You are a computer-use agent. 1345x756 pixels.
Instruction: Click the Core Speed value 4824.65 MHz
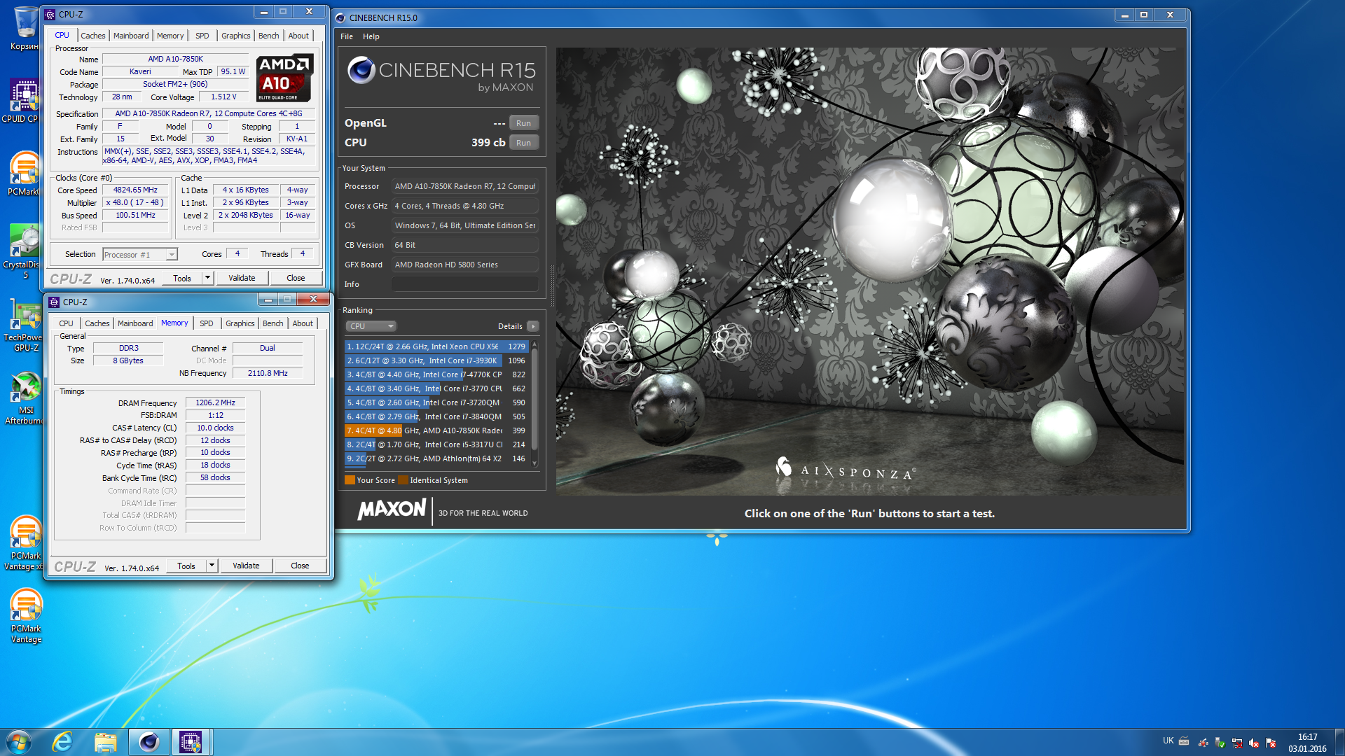(136, 190)
